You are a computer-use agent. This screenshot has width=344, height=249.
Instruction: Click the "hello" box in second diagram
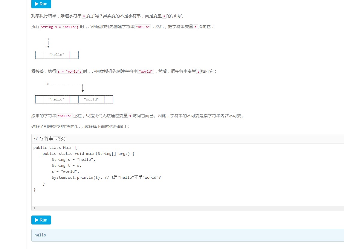coord(57,99)
